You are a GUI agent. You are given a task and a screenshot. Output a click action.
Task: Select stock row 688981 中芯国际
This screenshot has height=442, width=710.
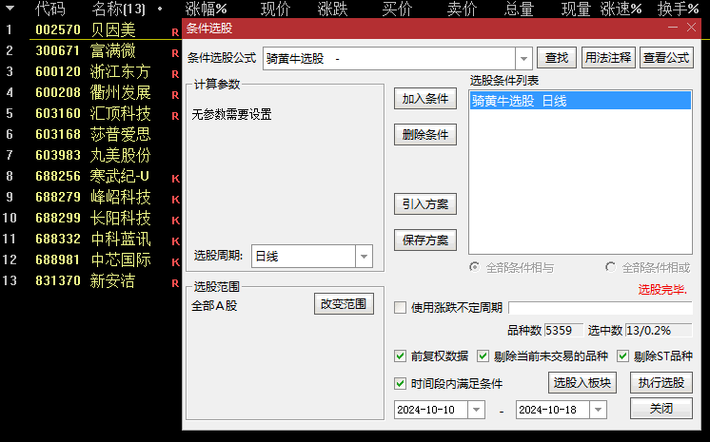90,259
